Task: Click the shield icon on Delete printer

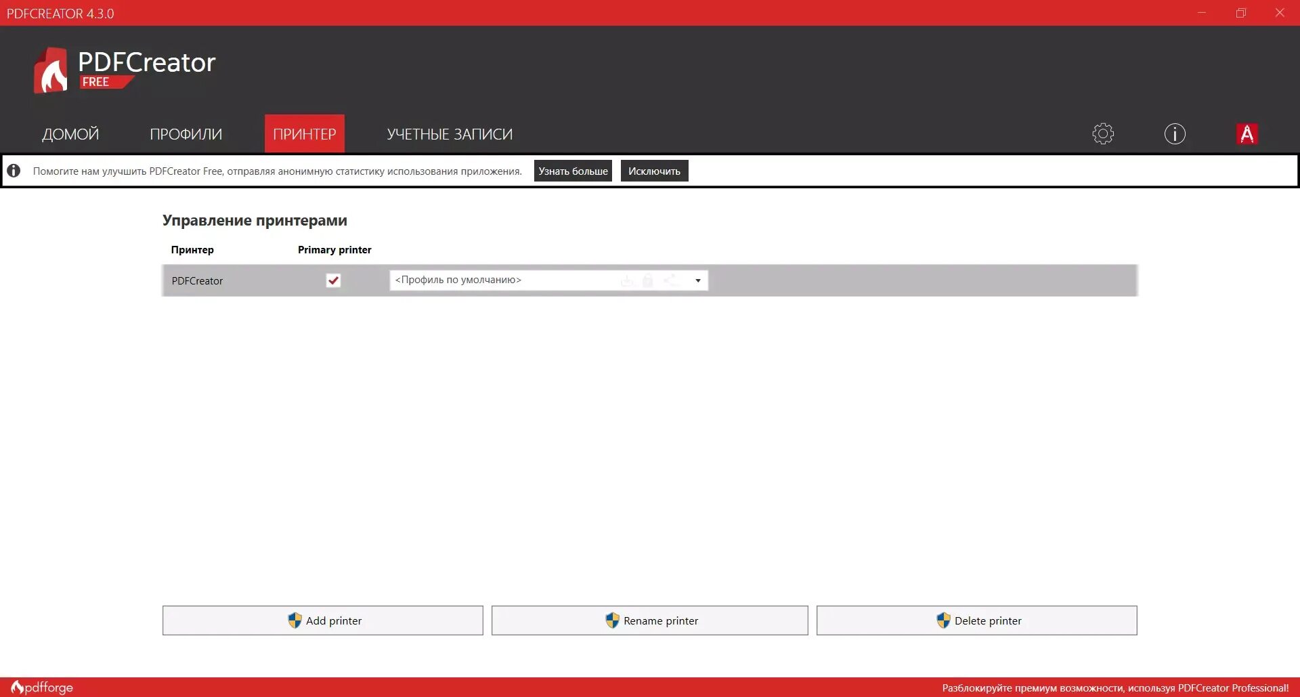Action: 943,620
